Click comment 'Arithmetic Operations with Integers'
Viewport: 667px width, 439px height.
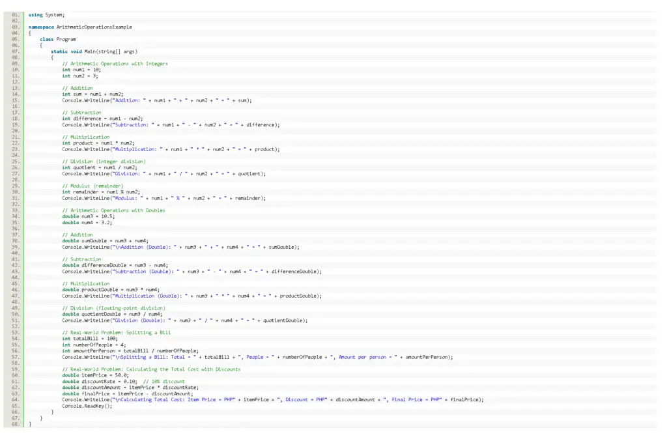(x=115, y=64)
